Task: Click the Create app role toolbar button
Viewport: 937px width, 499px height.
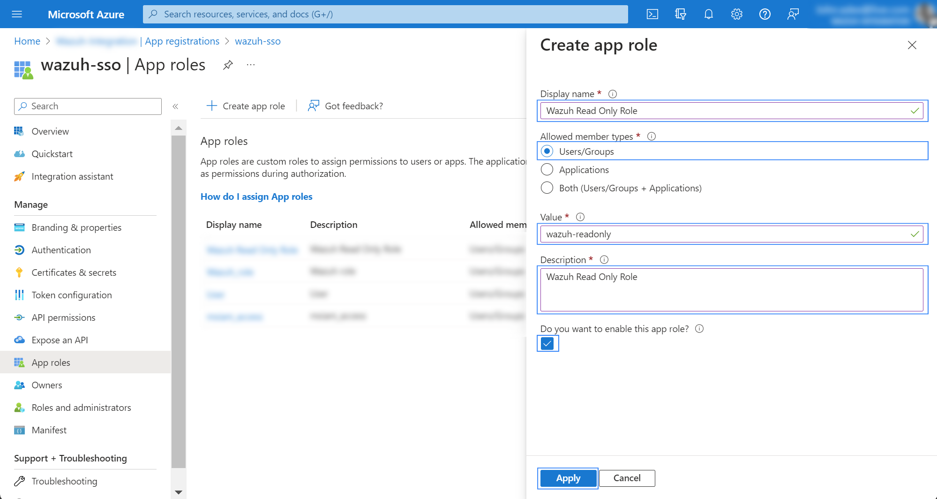Action: click(x=246, y=106)
